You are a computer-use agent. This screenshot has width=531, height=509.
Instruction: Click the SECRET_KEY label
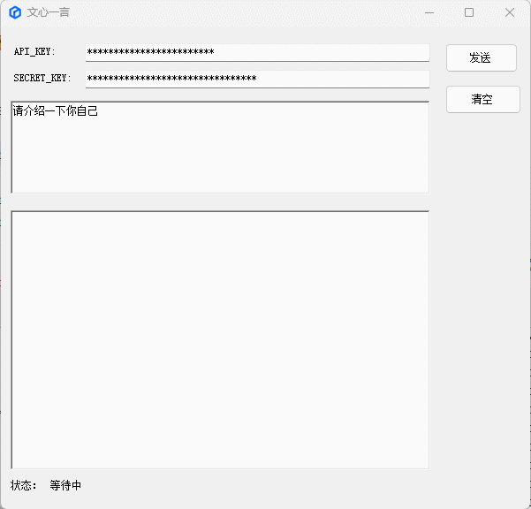[x=42, y=79]
